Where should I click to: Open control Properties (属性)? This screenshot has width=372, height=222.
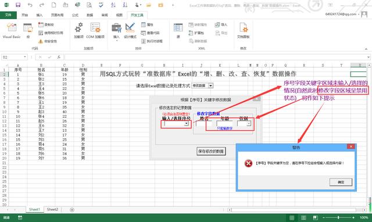[147, 24]
